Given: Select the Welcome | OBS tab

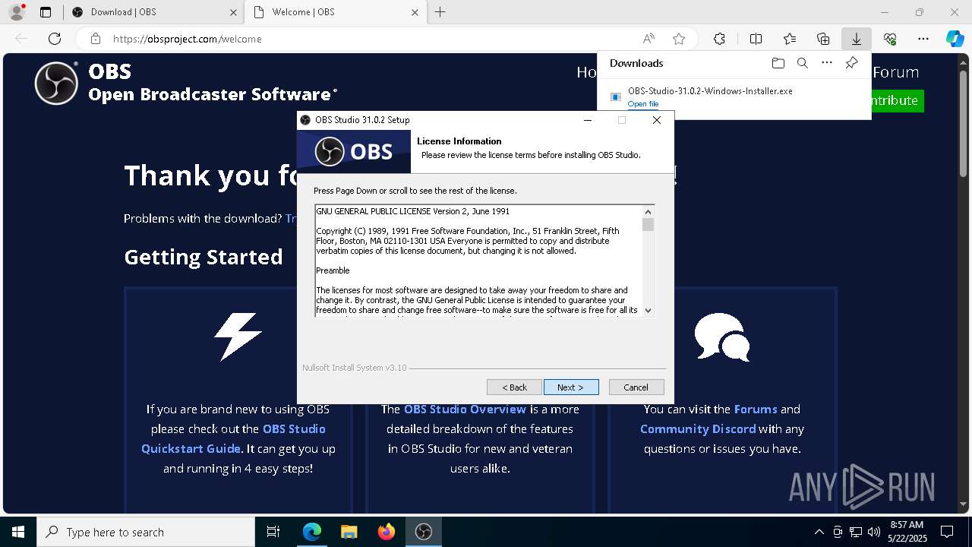Looking at the screenshot, I should click(335, 12).
